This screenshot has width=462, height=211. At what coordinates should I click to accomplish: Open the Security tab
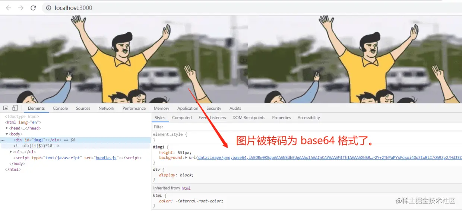coord(214,108)
